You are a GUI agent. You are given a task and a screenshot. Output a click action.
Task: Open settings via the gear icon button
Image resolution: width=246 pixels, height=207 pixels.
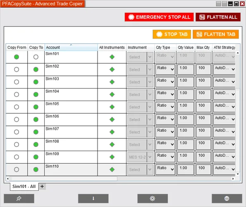pos(153,199)
